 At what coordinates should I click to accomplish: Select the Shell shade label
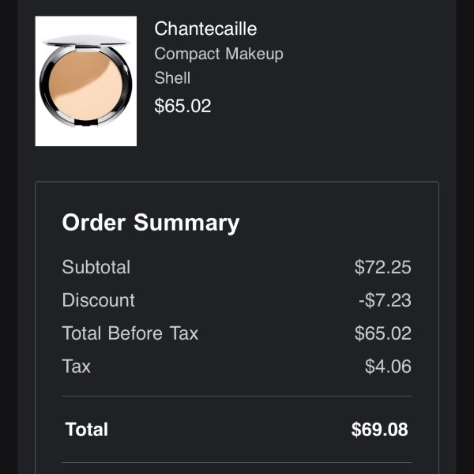[x=172, y=78]
